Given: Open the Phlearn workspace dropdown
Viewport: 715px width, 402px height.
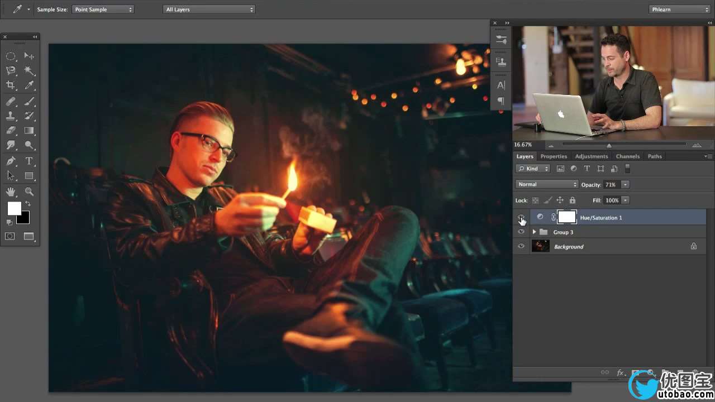Looking at the screenshot, I should click(x=679, y=9).
